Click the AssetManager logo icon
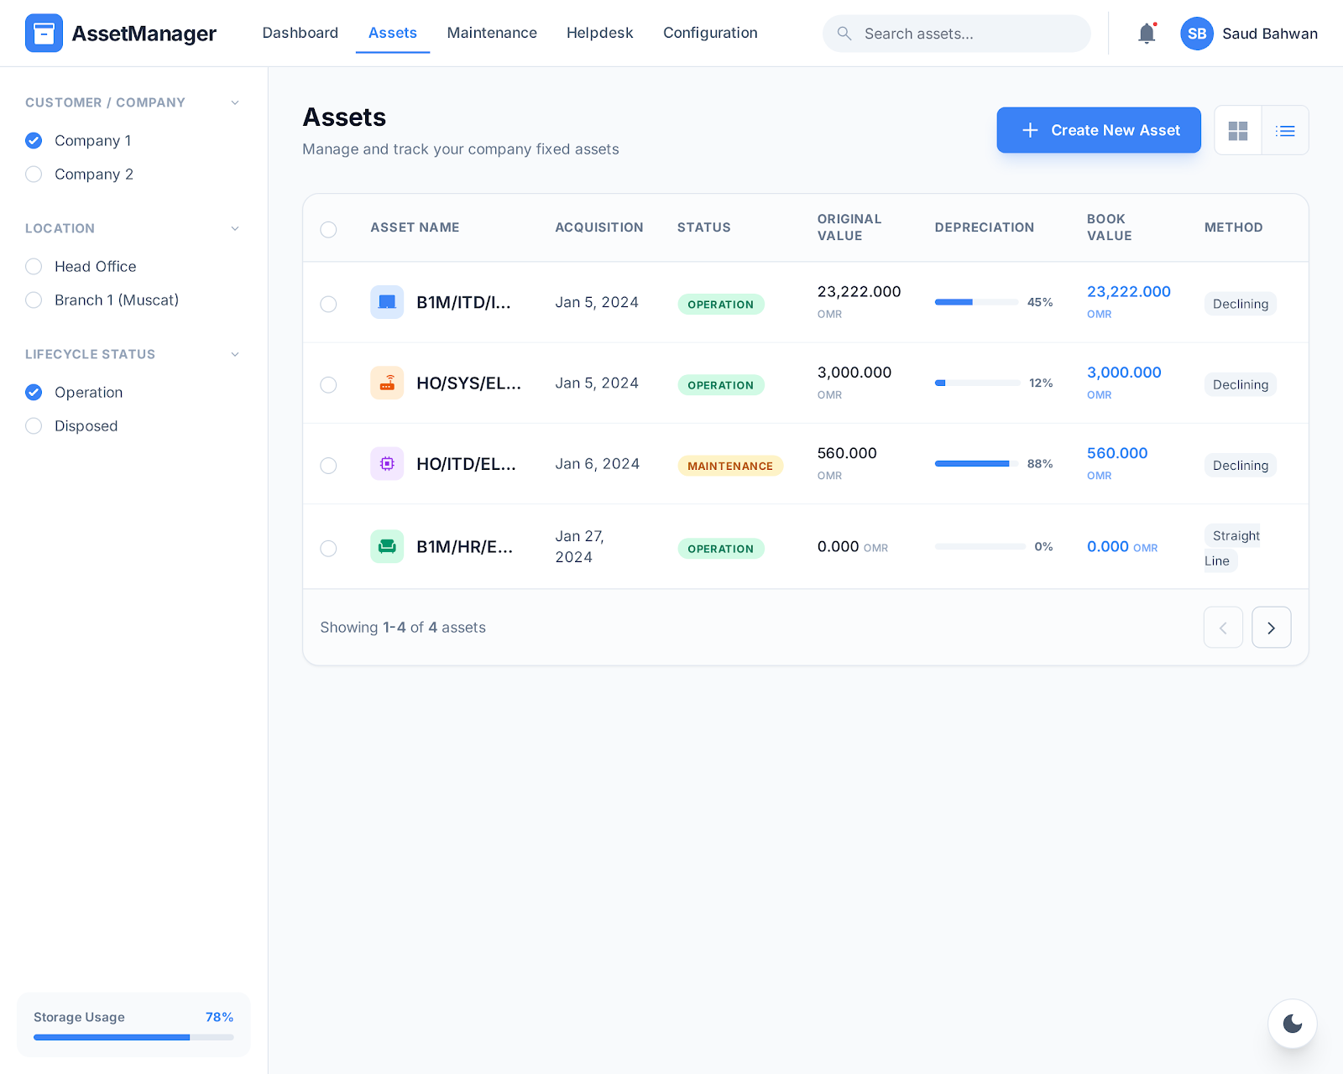This screenshot has height=1074, width=1343. tap(44, 34)
